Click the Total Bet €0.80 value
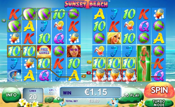 (x=94, y=101)
